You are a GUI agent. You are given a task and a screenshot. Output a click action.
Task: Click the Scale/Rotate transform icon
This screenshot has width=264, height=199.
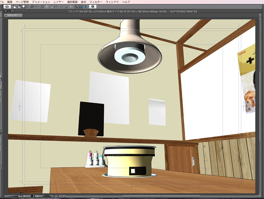[x=56, y=7]
